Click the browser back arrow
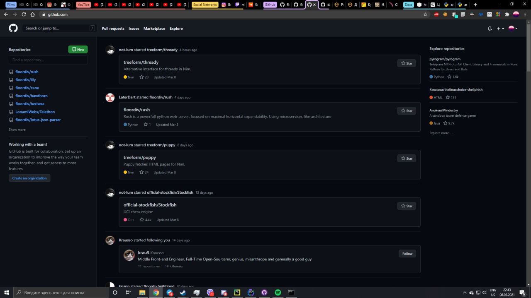The image size is (531, 298). pos(6,14)
